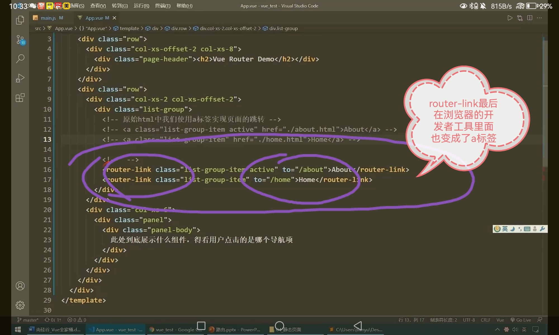
Task: Click the Split Editor icon
Action: click(530, 18)
